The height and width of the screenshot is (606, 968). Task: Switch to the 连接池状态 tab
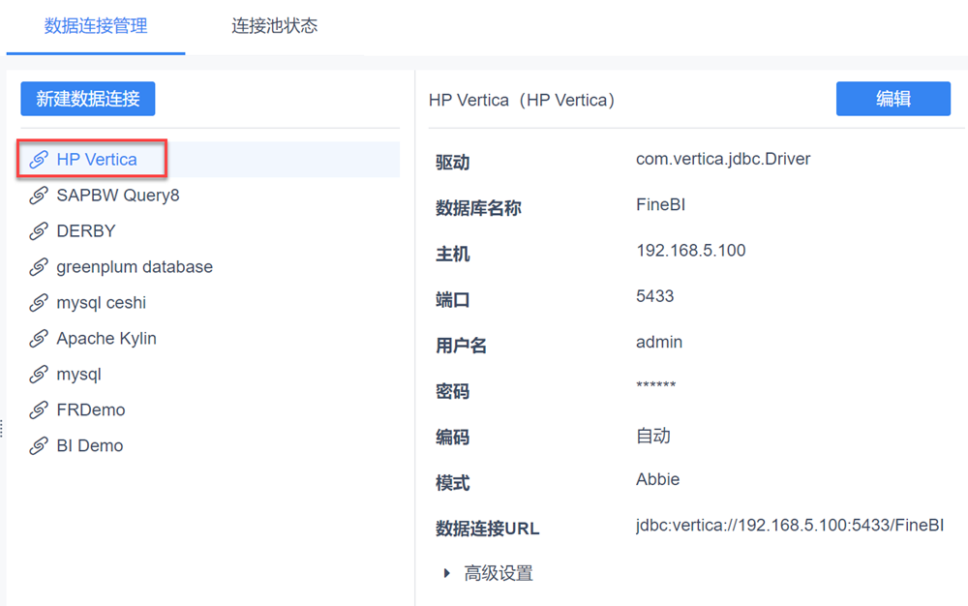tap(274, 26)
